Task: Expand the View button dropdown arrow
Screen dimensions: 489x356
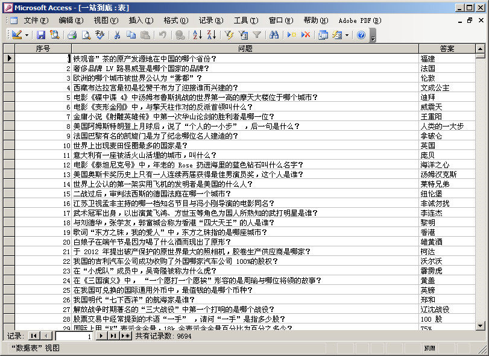Action: (x=27, y=35)
